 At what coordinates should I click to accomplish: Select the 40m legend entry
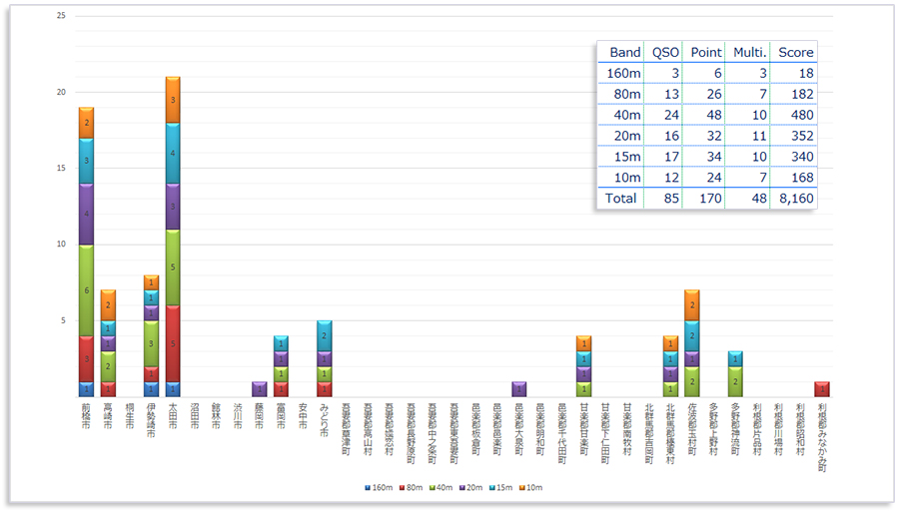click(442, 488)
